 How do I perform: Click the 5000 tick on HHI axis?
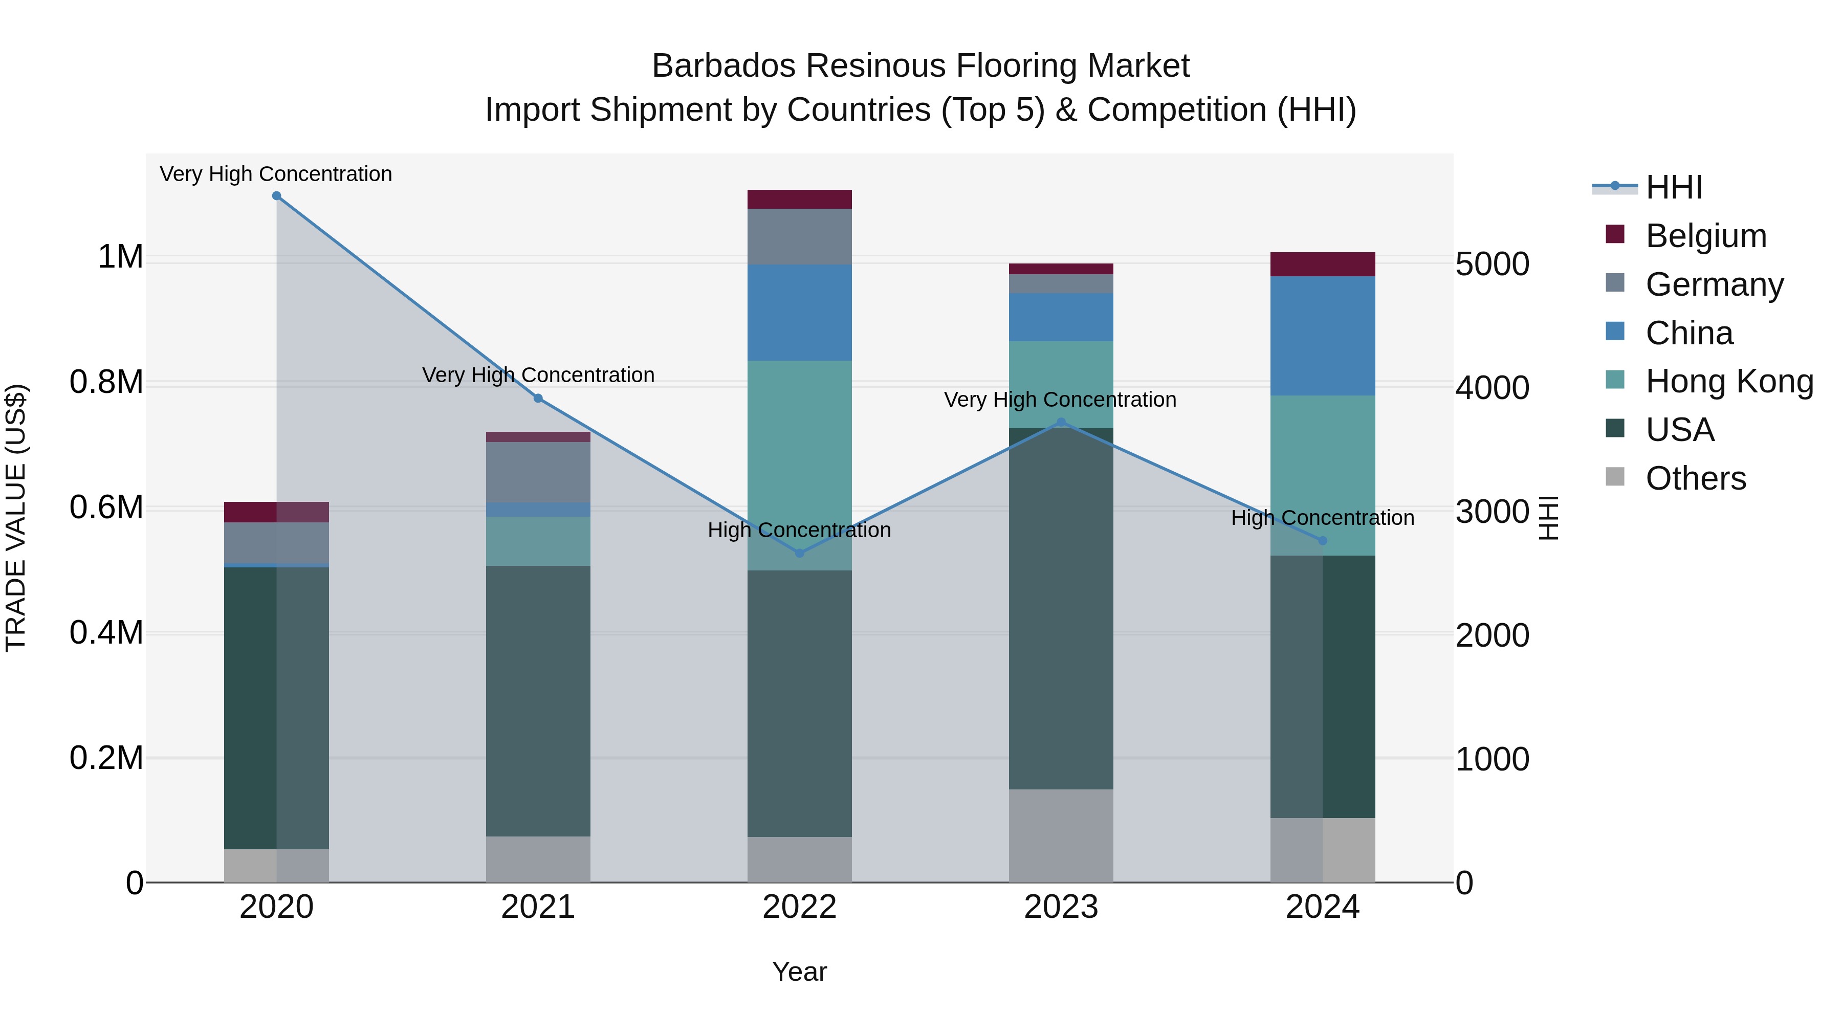1493,264
